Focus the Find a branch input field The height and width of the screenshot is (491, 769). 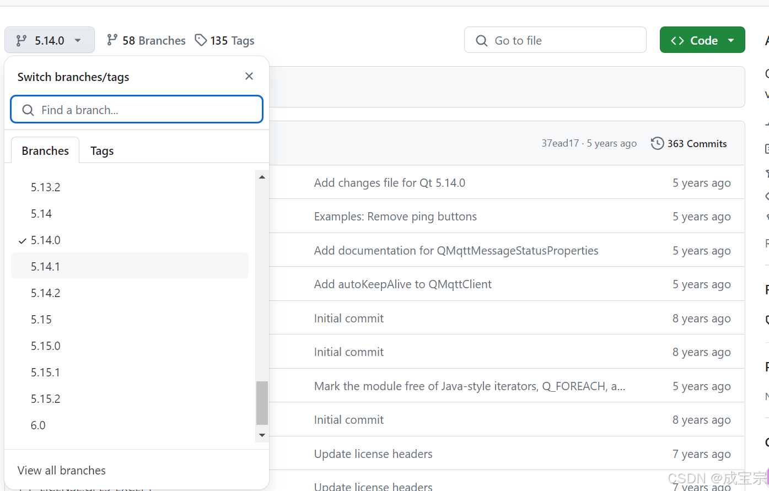point(137,109)
